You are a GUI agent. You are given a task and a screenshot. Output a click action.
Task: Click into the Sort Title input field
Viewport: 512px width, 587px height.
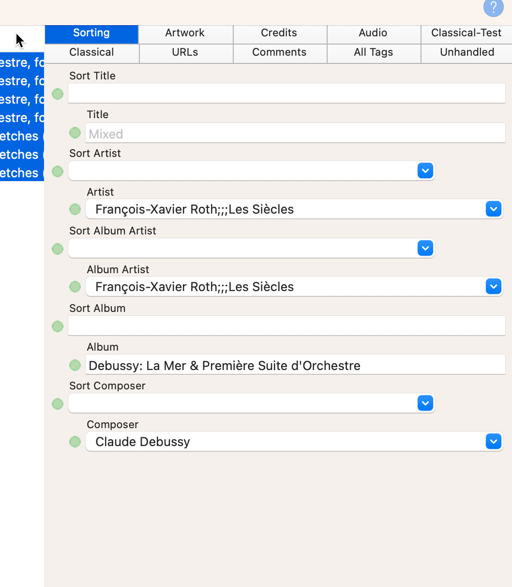pyautogui.click(x=286, y=93)
